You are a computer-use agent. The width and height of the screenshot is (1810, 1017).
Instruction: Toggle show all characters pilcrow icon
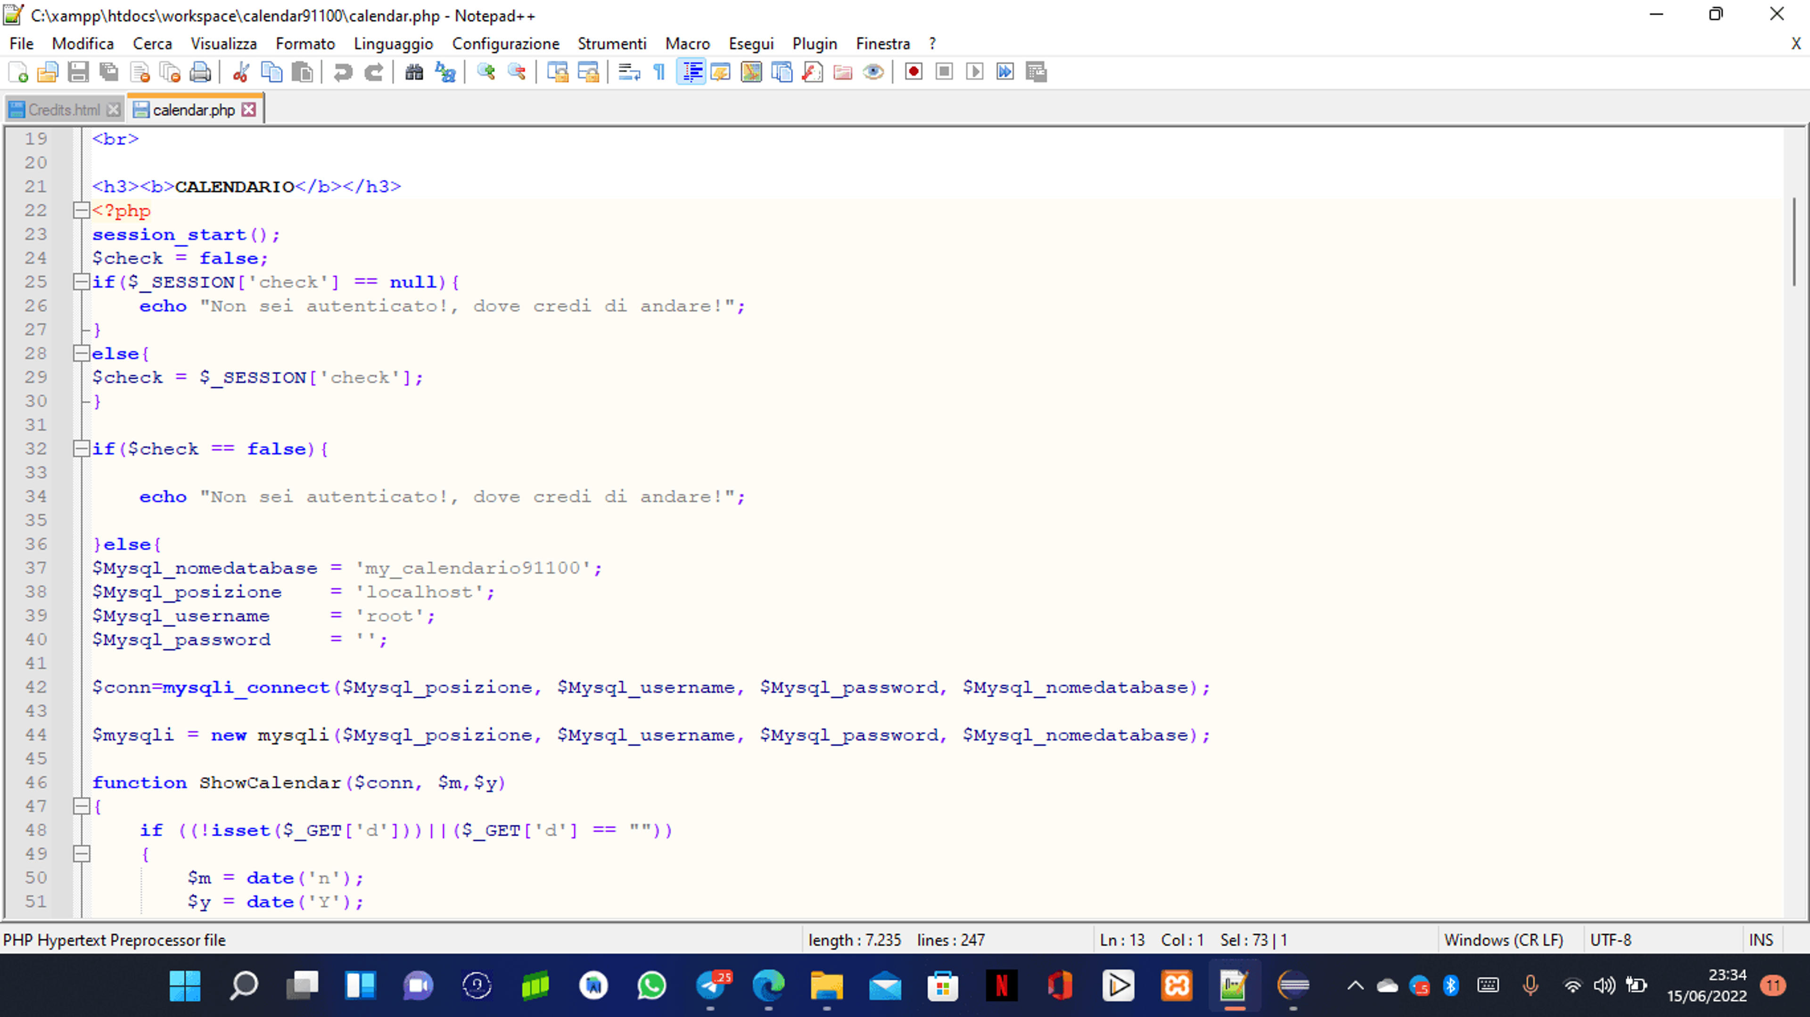pos(660,72)
